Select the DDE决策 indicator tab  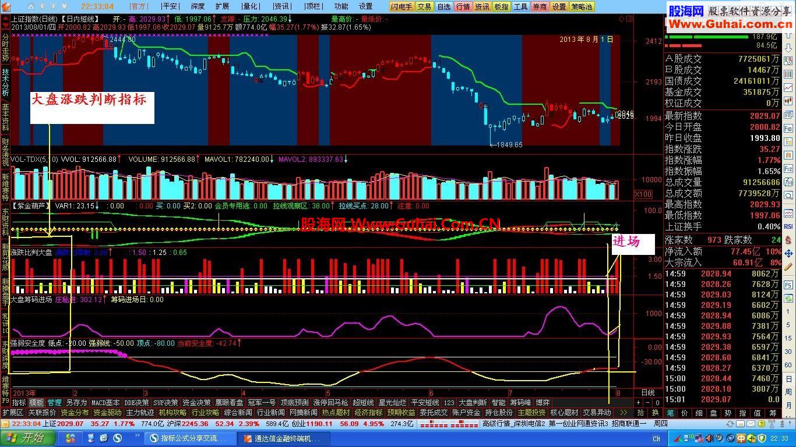tap(136, 402)
